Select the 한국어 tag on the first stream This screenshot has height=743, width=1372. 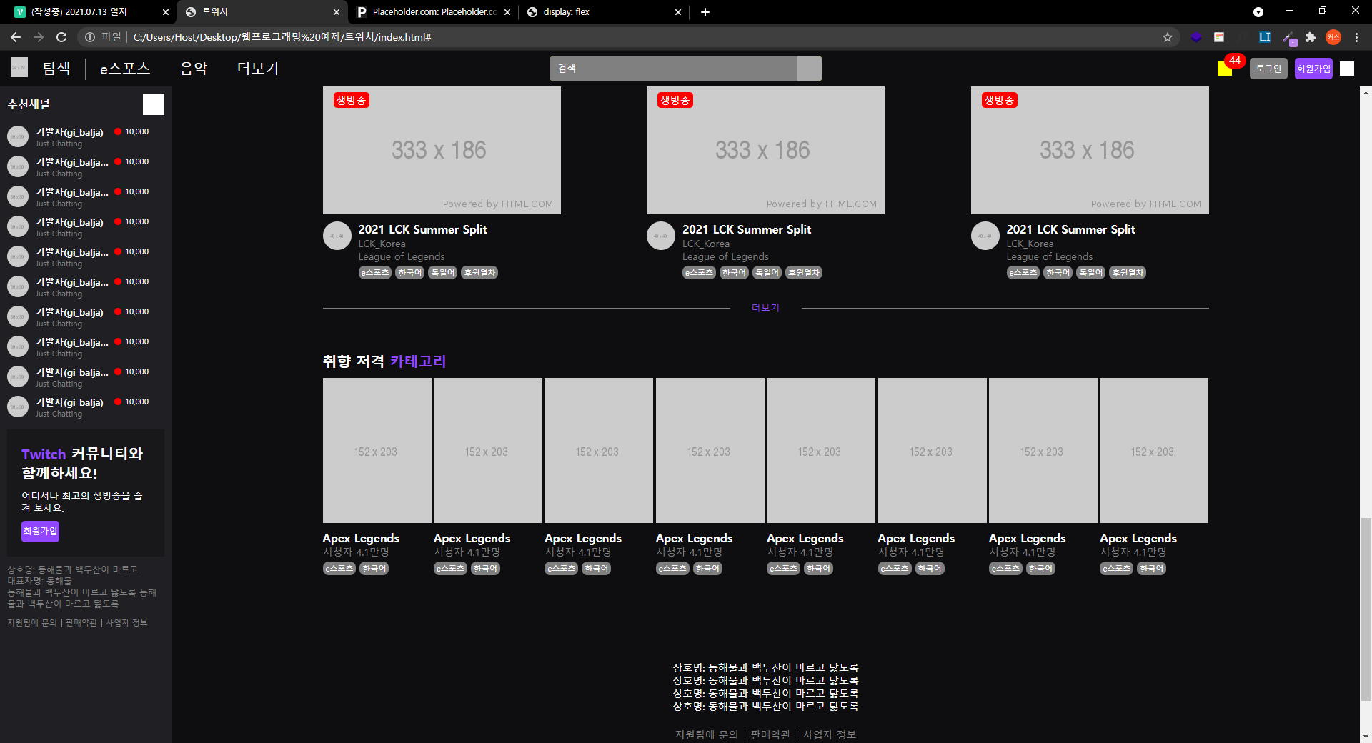[x=410, y=273]
